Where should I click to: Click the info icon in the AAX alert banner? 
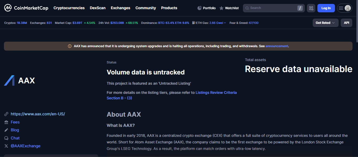pyautogui.click(x=70, y=46)
